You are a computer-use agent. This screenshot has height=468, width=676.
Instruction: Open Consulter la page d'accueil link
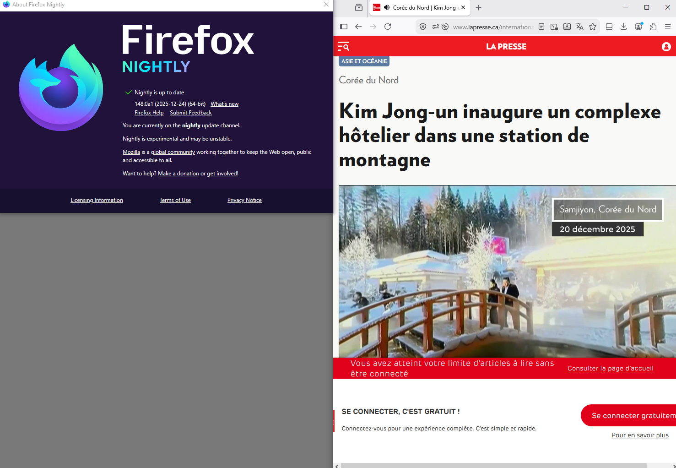click(611, 368)
